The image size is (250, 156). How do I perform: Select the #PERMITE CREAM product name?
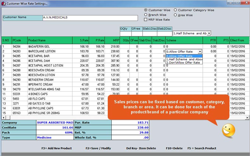point(40,85)
